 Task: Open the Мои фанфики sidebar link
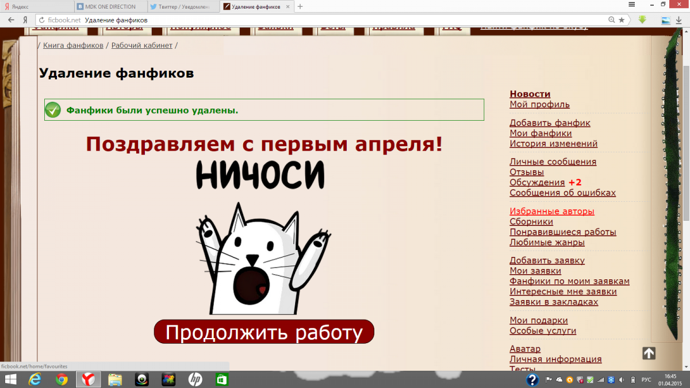(x=540, y=133)
